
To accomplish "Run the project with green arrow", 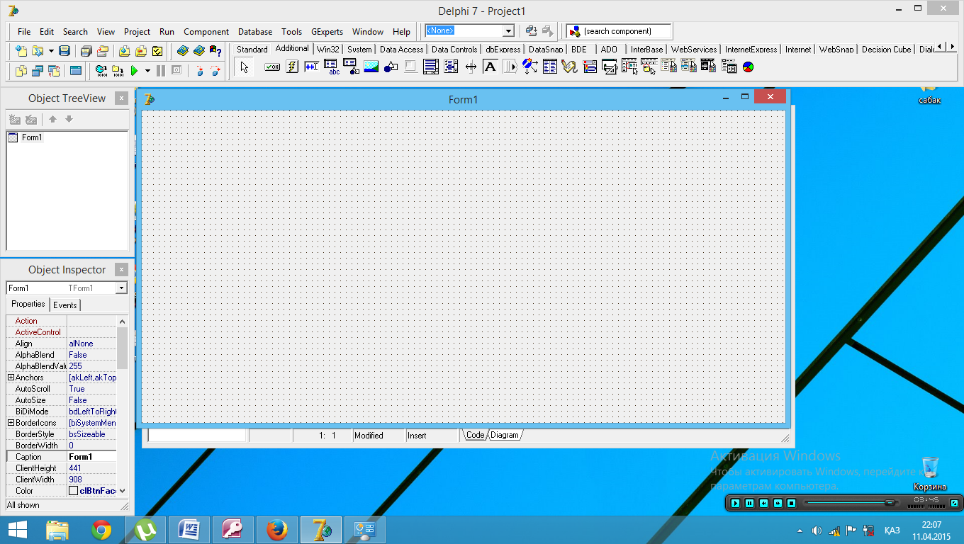I will [x=135, y=70].
